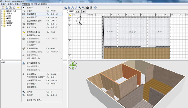Click the green 3D navigation arrows widget
This screenshot has width=188, height=108.
coord(73,65)
